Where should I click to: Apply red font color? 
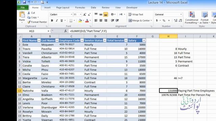87,21
